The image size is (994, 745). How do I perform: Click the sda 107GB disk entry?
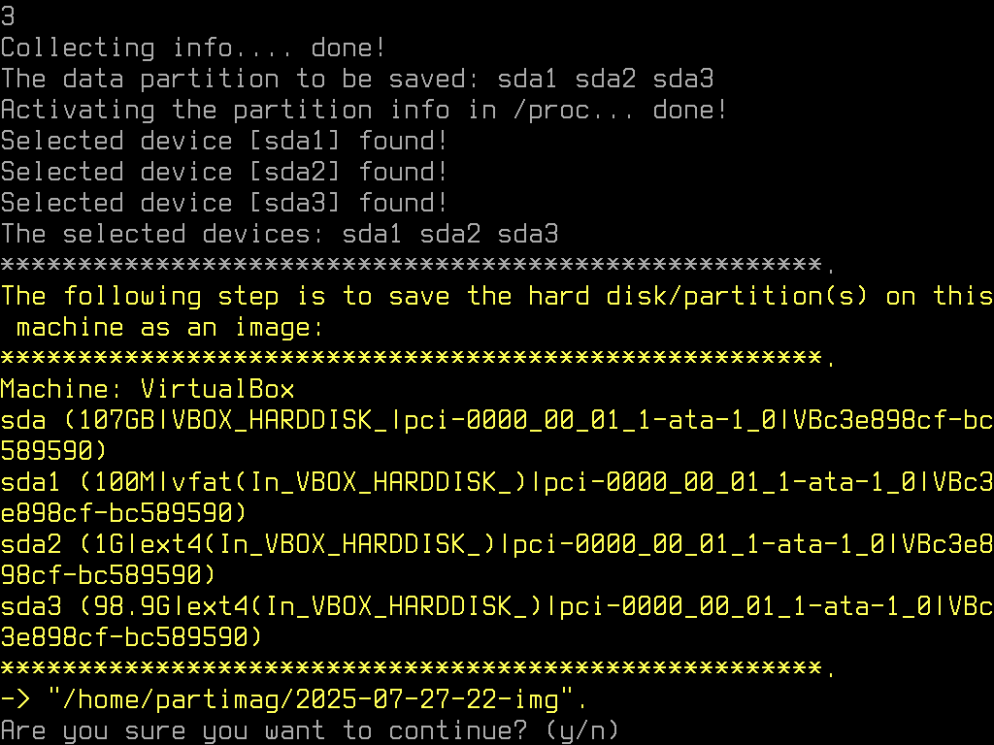(x=497, y=436)
